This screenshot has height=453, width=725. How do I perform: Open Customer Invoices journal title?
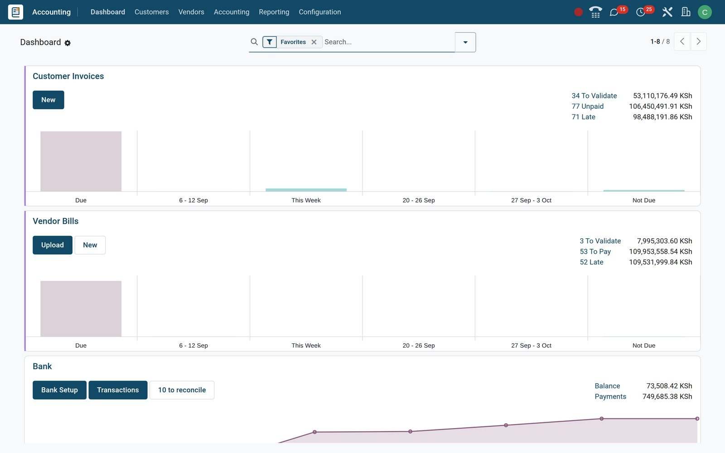(68, 77)
